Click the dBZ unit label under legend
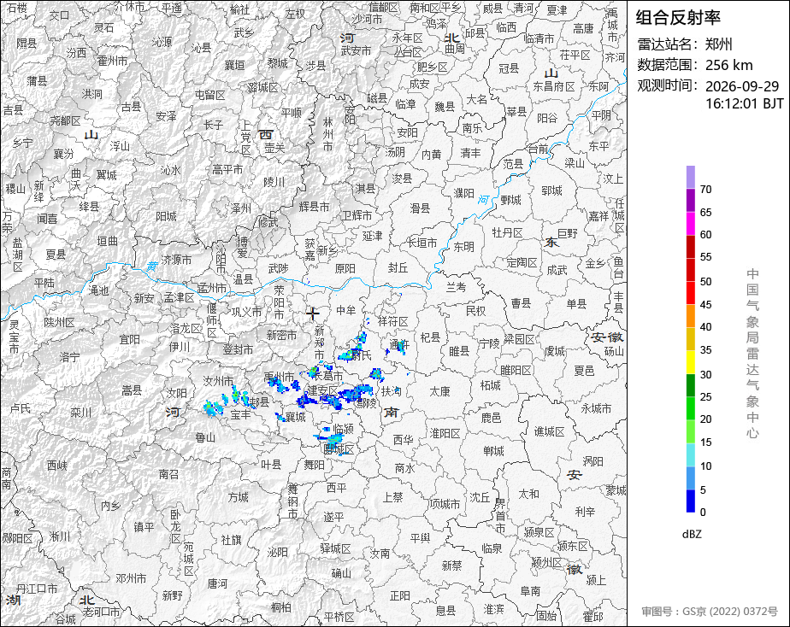 point(692,534)
